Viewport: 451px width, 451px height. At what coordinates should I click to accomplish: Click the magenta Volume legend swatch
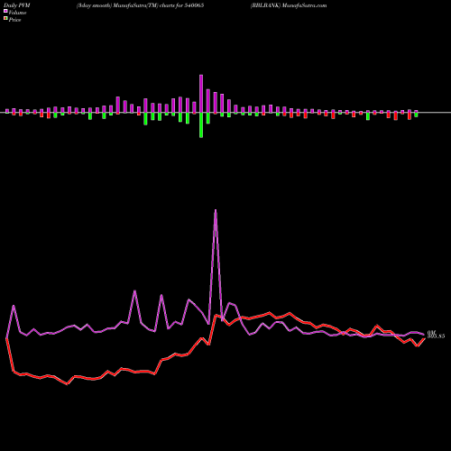point(5,11)
